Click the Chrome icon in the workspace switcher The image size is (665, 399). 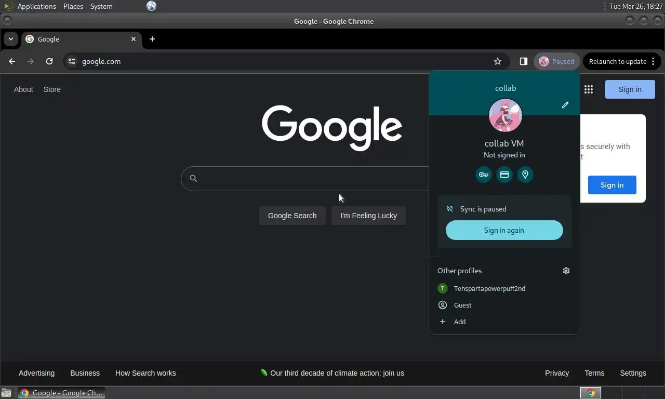pos(591,393)
